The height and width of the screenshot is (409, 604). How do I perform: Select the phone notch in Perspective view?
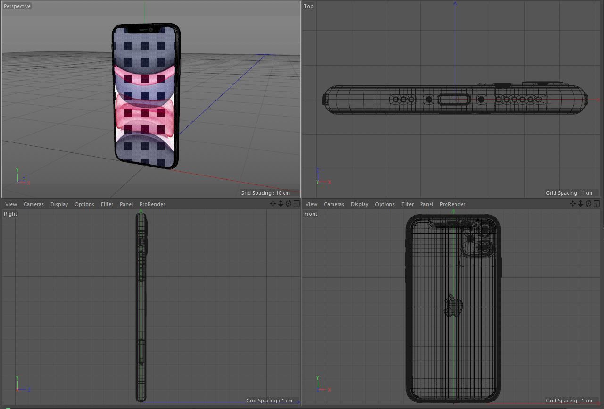click(x=144, y=30)
